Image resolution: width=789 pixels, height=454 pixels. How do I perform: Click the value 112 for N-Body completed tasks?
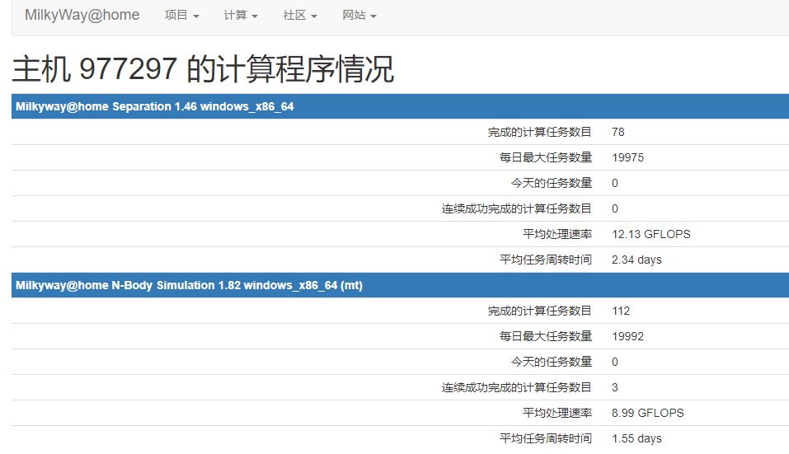621,311
